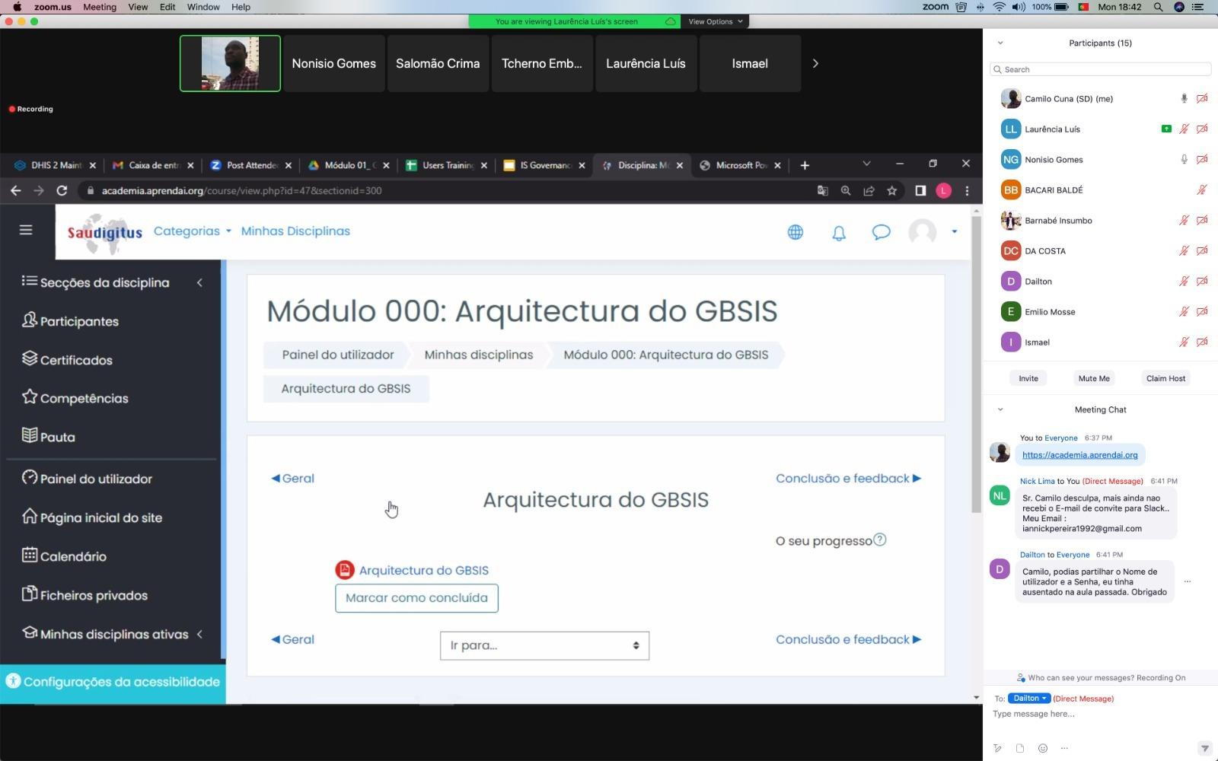Click the notifications bell icon

point(838,233)
